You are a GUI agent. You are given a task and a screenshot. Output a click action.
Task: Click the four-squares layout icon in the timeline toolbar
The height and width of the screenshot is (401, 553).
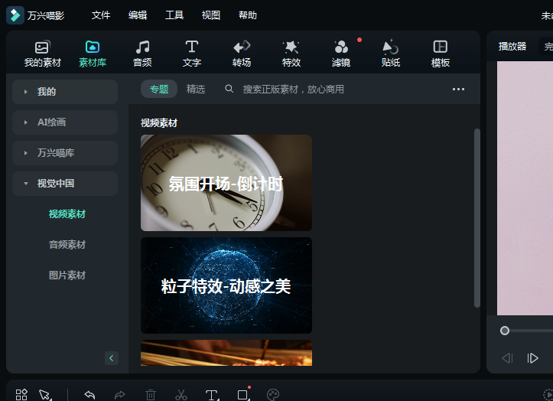(21, 395)
